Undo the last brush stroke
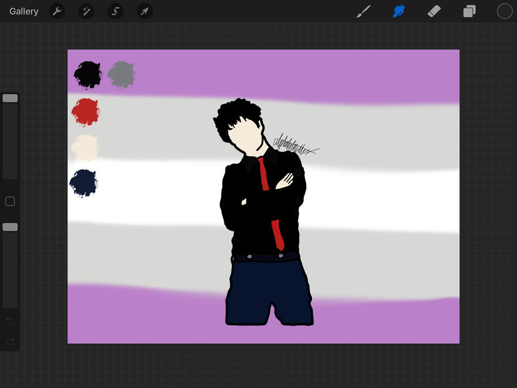517x388 pixels. (x=10, y=322)
